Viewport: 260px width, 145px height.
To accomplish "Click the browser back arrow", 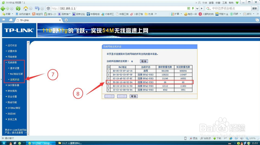I will 3,9.
